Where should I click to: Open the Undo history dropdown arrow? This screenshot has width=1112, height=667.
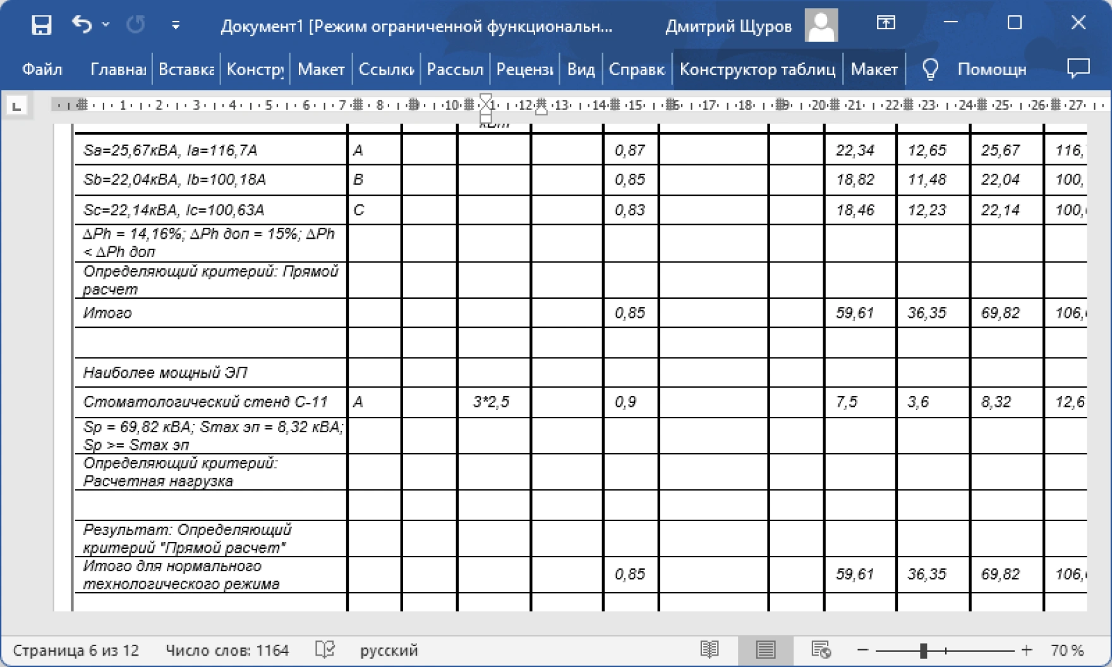pyautogui.click(x=106, y=25)
